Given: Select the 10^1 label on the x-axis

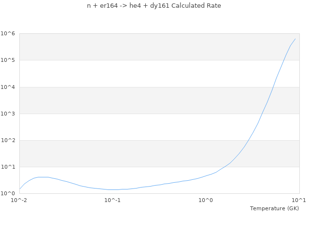Looking at the screenshot, I should 298,200.
